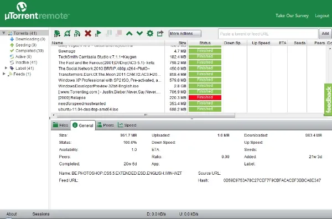Select Label (41) in sidebar
Screen dimensions: 332x219
click(x=24, y=68)
